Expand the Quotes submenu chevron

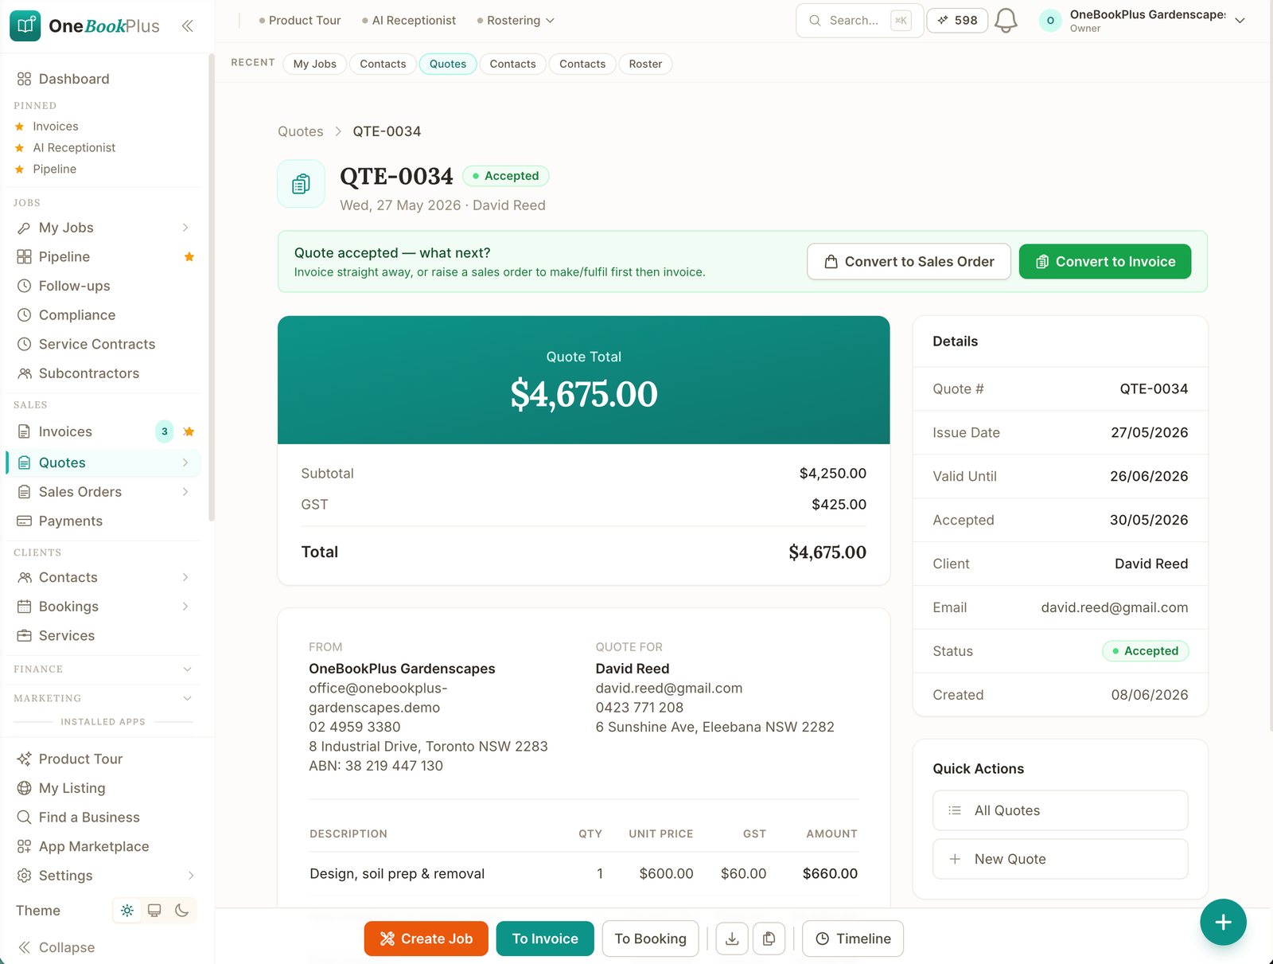[x=185, y=462]
